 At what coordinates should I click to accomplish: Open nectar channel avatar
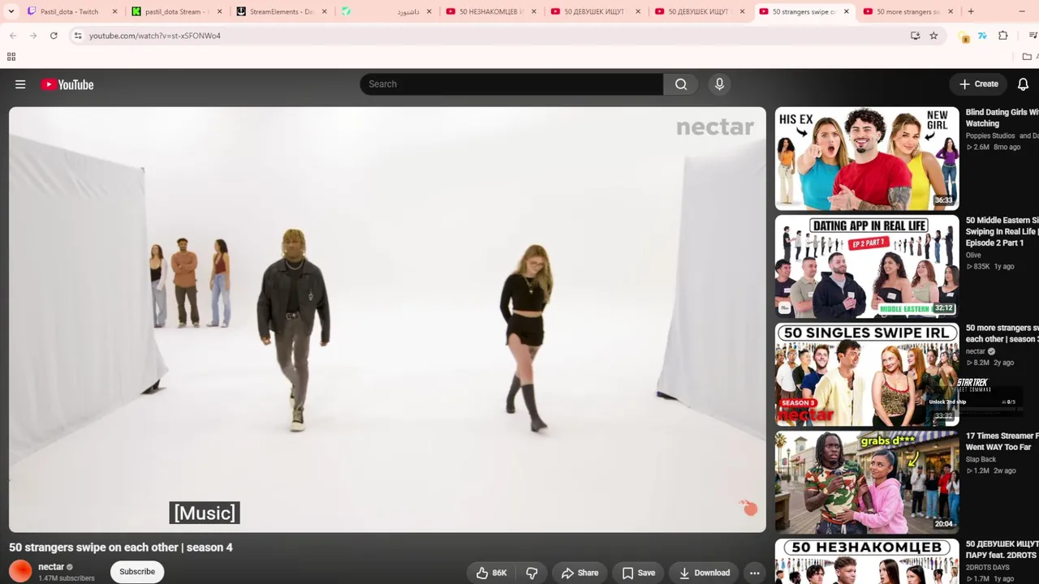tap(20, 571)
